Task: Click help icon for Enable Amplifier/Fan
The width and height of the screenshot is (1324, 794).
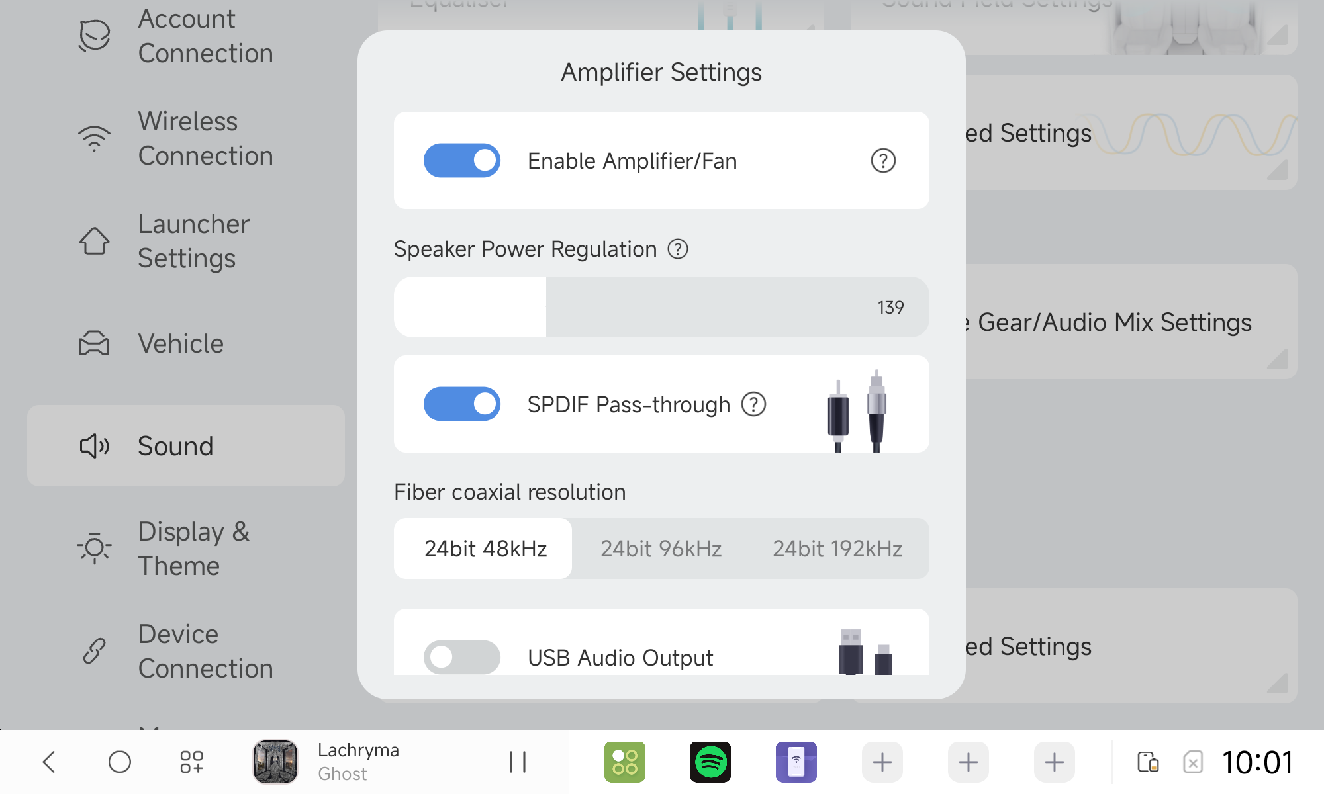Action: (x=883, y=161)
